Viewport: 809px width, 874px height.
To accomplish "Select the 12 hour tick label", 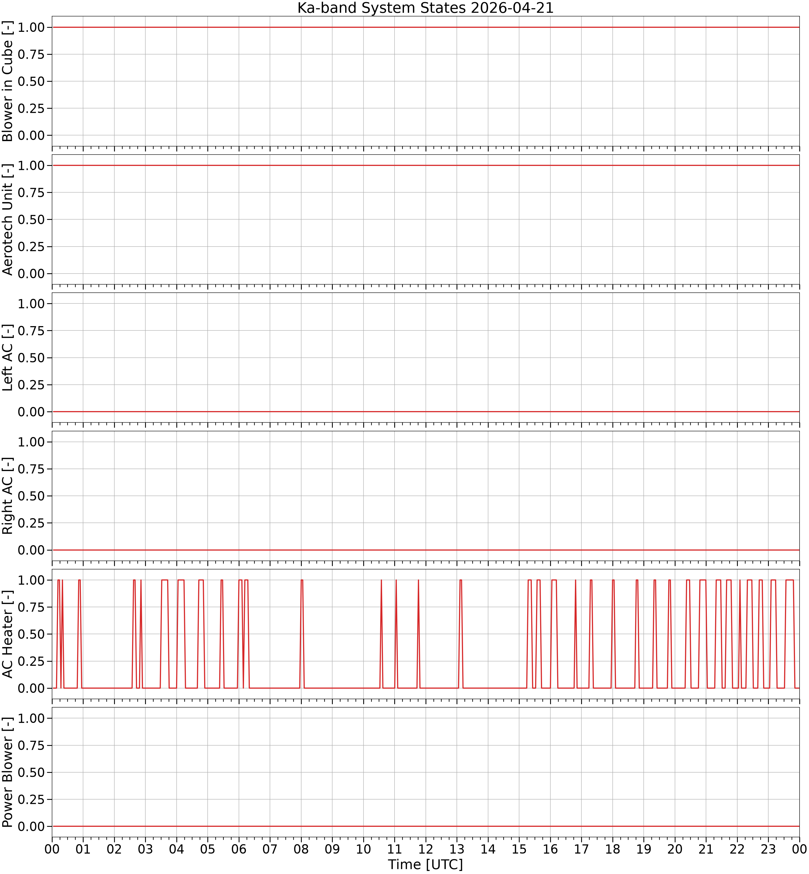I will point(426,849).
